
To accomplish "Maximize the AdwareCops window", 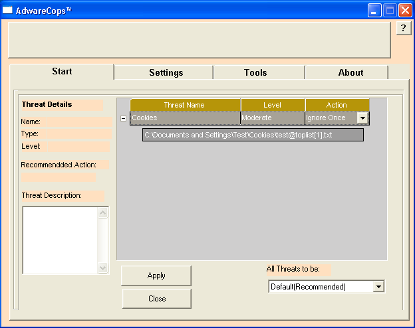I will click(x=390, y=11).
